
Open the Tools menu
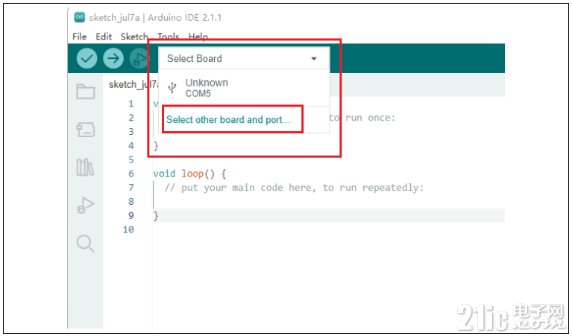coord(169,37)
